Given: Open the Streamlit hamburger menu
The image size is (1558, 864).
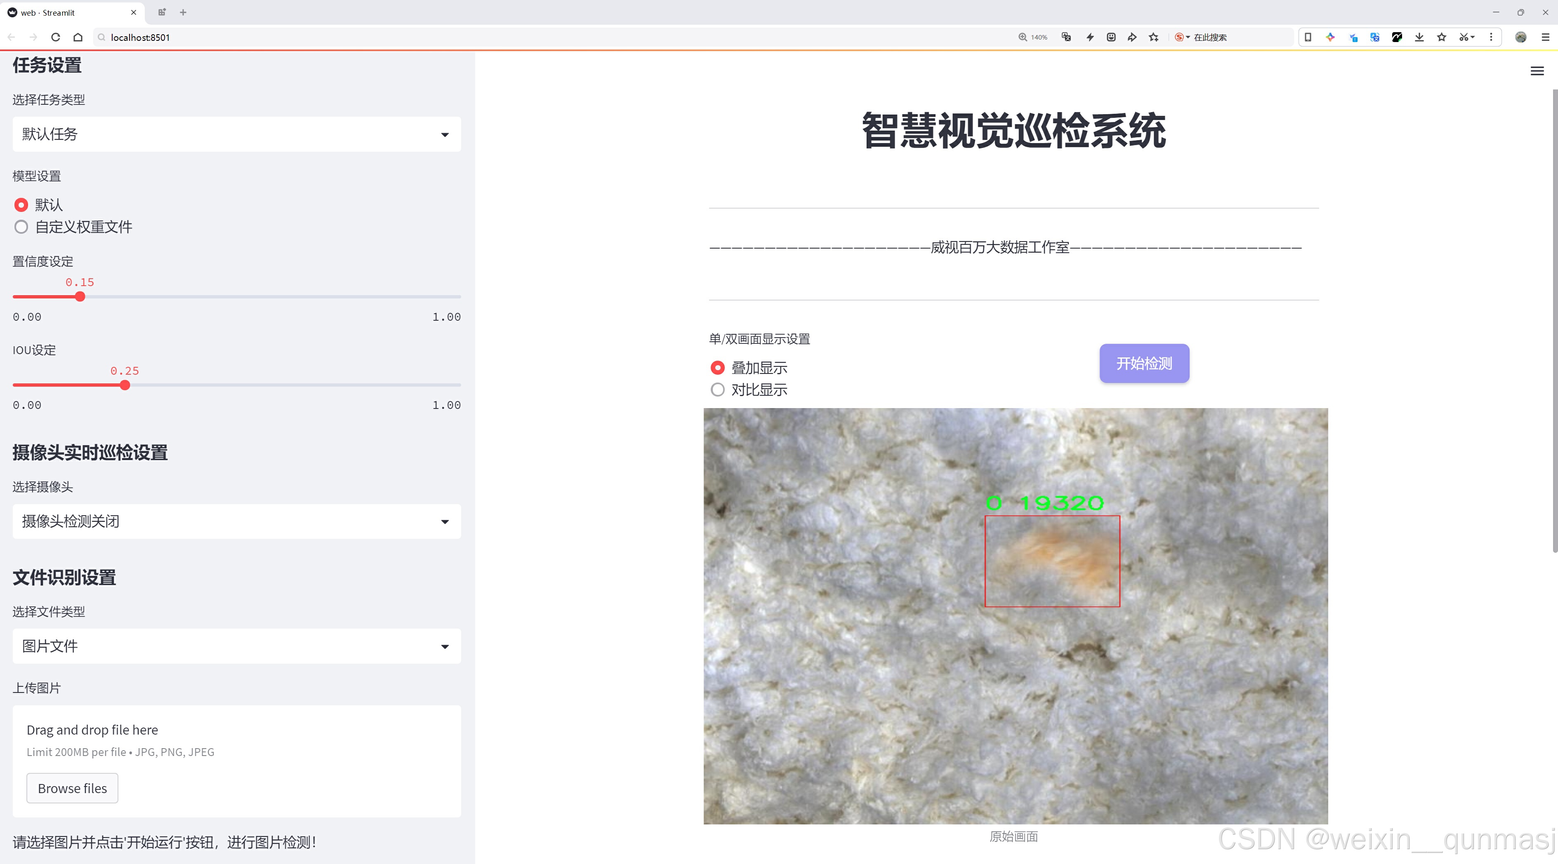Looking at the screenshot, I should (1537, 71).
